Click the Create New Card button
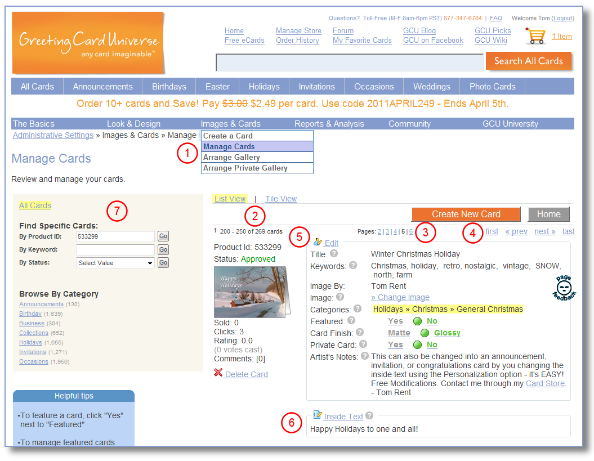594x461 pixels. click(466, 214)
